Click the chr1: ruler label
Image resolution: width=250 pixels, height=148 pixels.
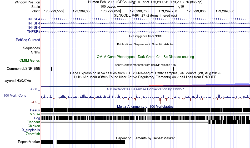(x=36, y=11)
